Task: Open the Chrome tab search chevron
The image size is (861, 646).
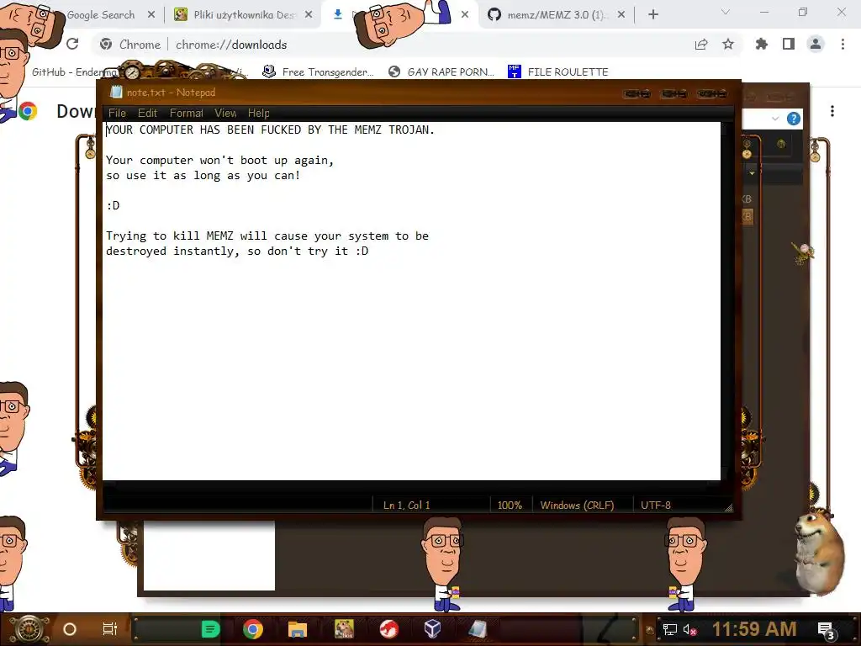Action: (725, 12)
